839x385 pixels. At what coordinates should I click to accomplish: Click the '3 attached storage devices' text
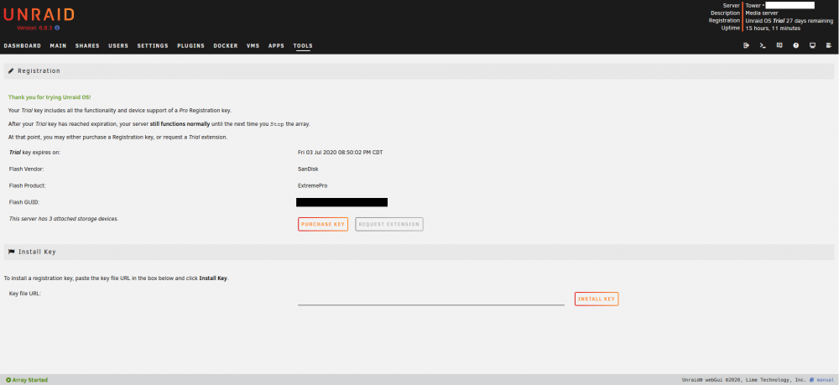(64, 219)
